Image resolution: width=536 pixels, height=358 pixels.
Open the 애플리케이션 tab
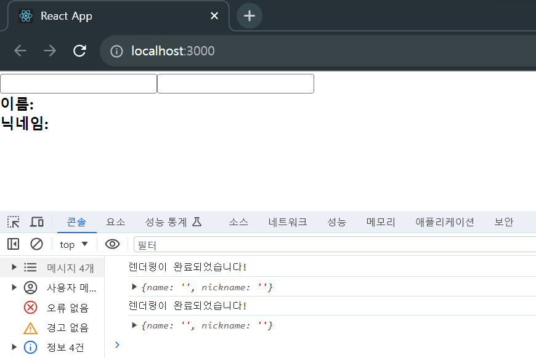point(445,222)
